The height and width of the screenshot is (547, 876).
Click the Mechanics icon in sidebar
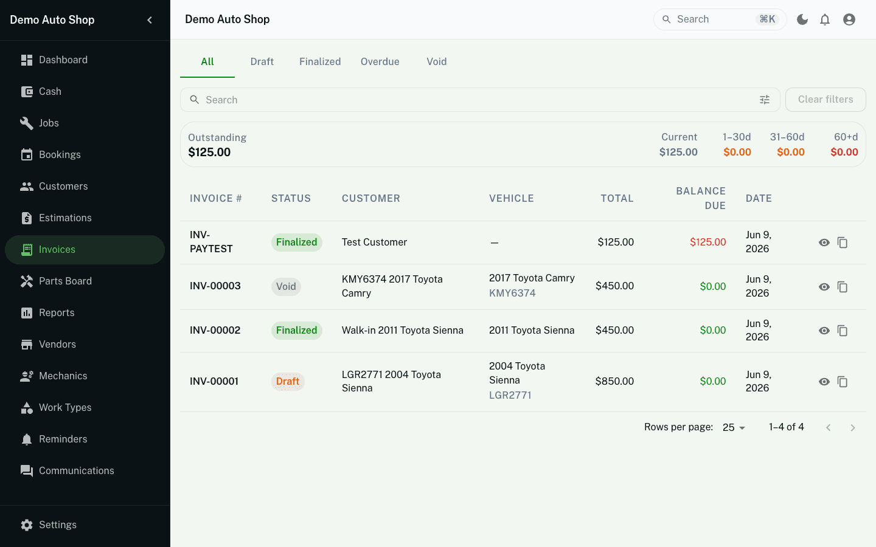click(x=27, y=376)
